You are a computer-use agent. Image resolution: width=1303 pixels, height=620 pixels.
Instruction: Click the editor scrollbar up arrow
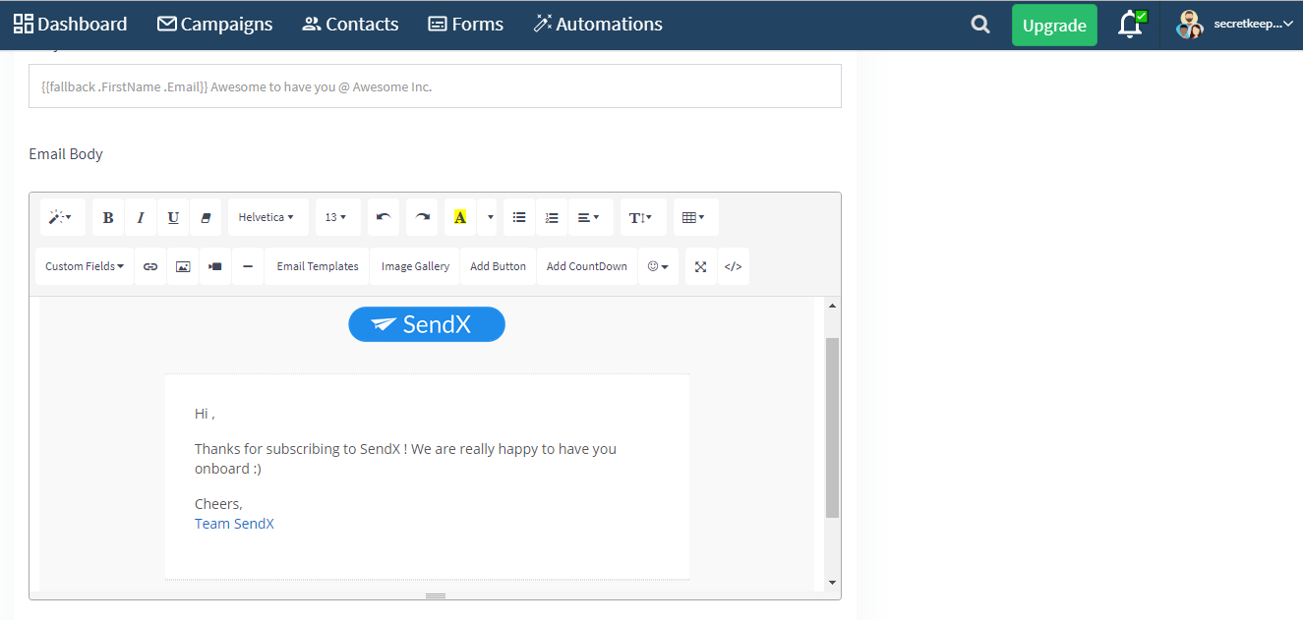(832, 306)
